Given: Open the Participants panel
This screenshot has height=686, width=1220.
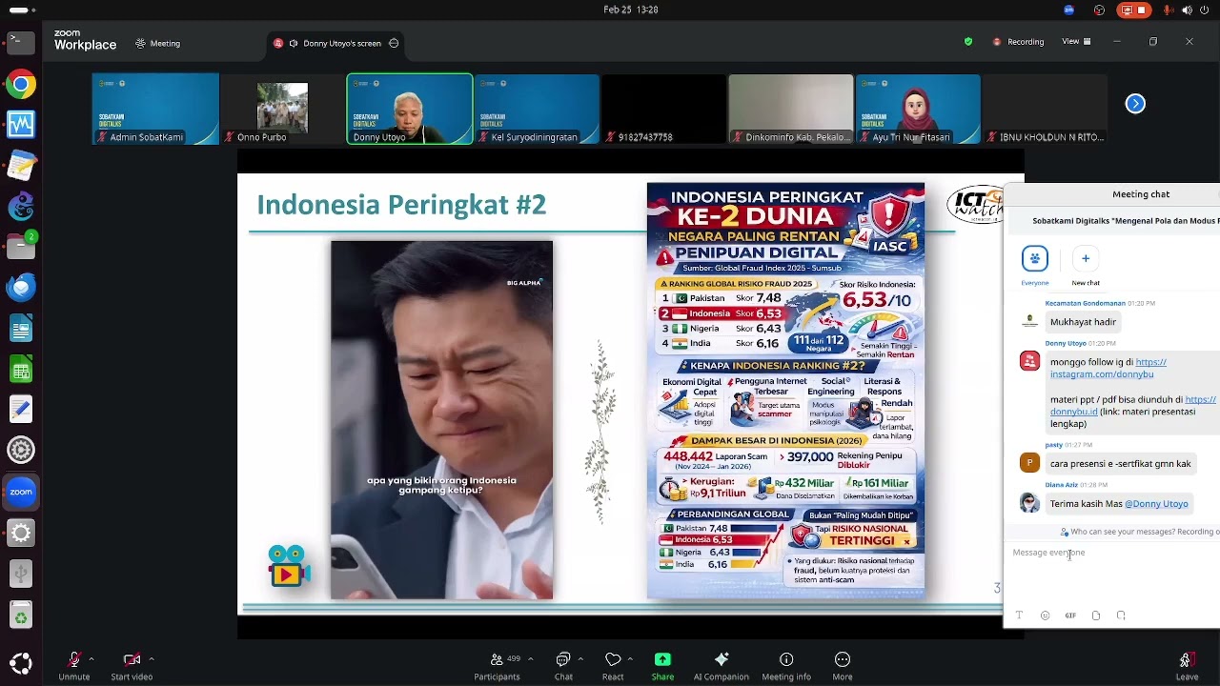Looking at the screenshot, I should [498, 664].
